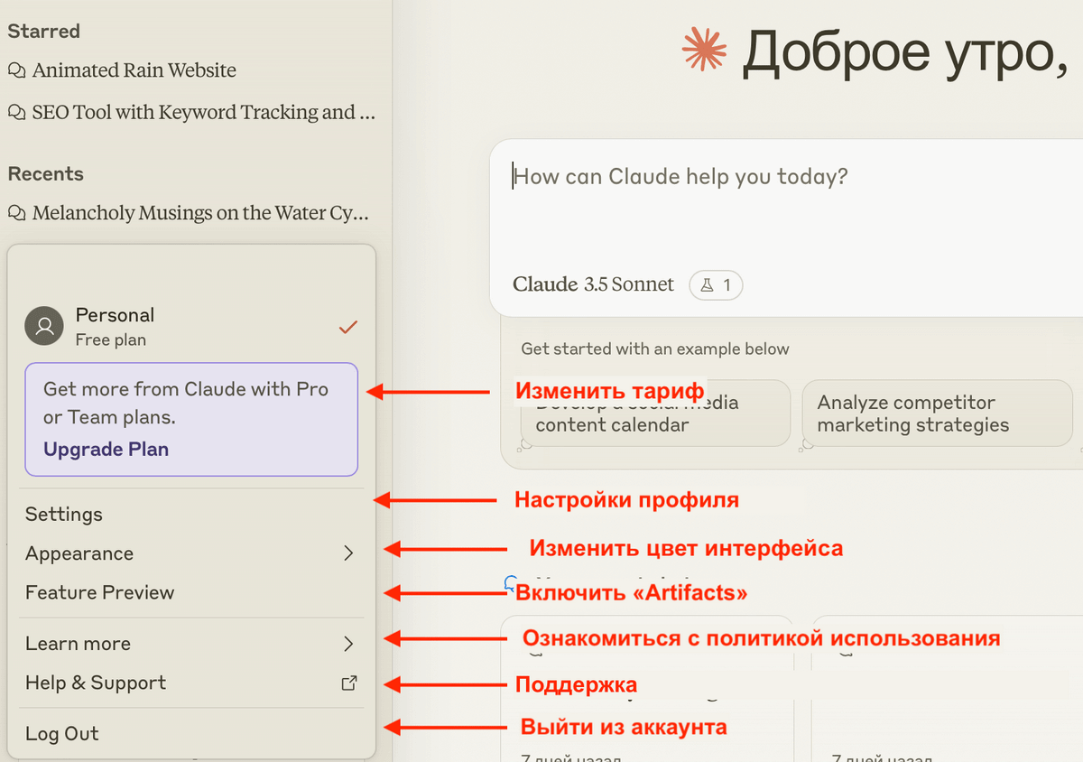Click the chat bubble icon beside Animated Rain Website
This screenshot has height=762, width=1083.
coord(16,70)
